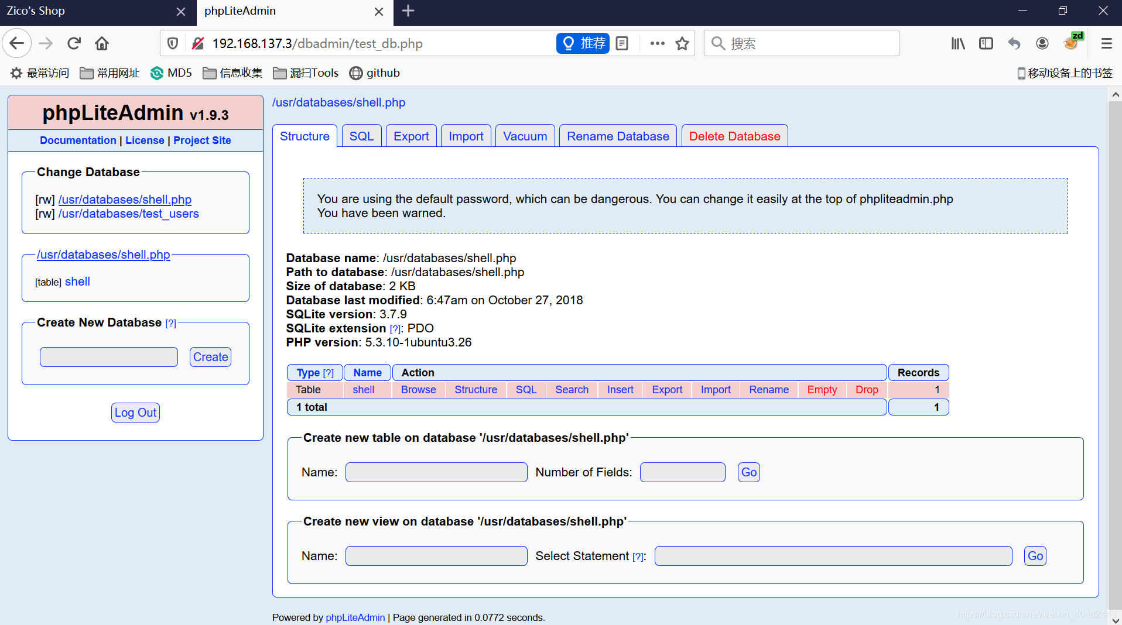Screen dimensions: 1122x625
Task: Click Empty action for shell table
Action: point(822,390)
